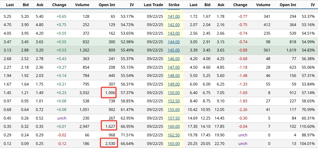Screen dimensions: 318x148
Task: Open the 152.50 strike link
Action: (x=174, y=101)
